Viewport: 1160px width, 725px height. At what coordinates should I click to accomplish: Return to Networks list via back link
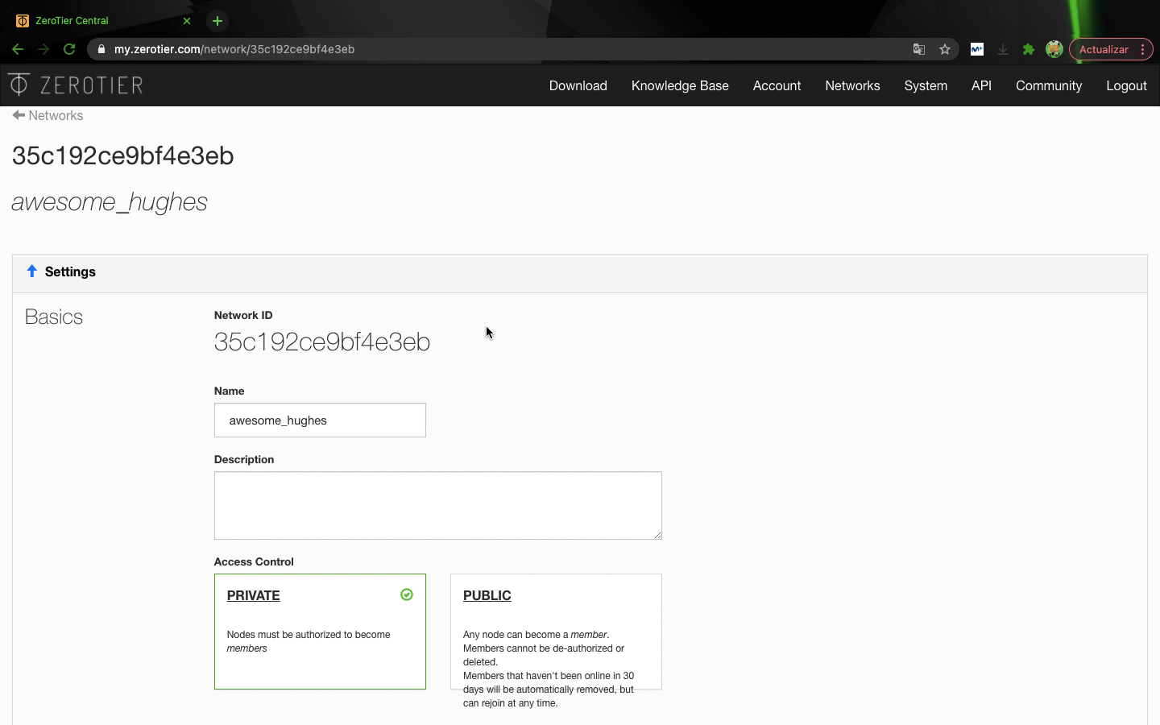click(x=48, y=115)
